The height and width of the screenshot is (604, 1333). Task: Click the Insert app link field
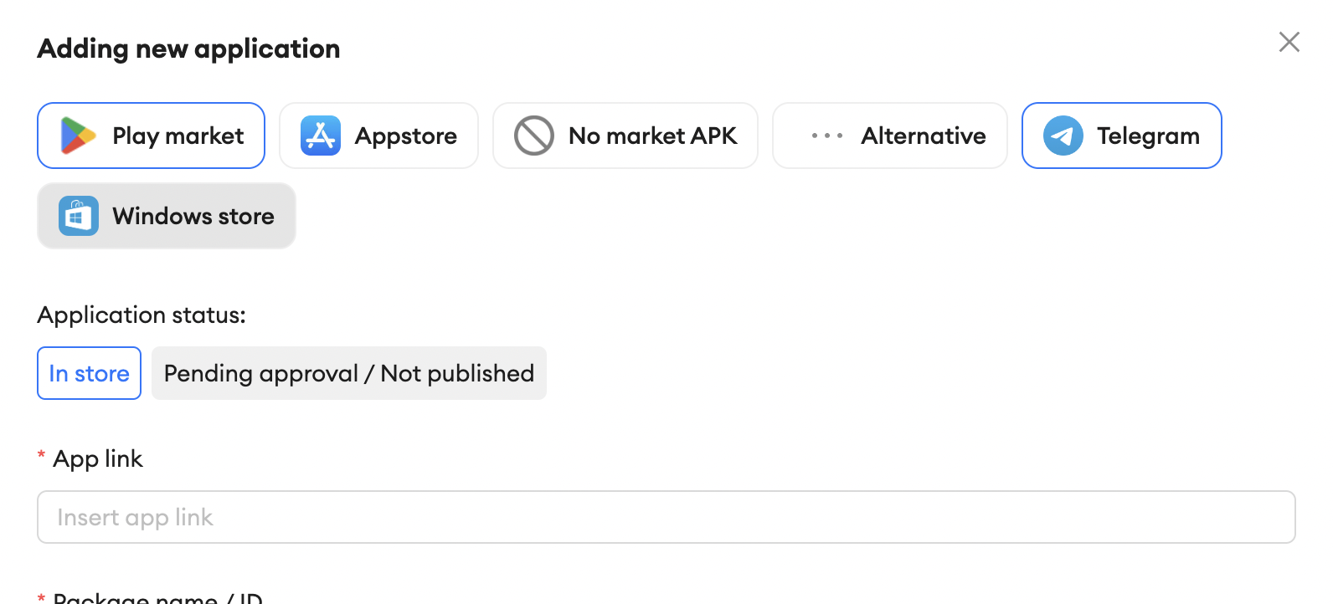click(x=666, y=517)
